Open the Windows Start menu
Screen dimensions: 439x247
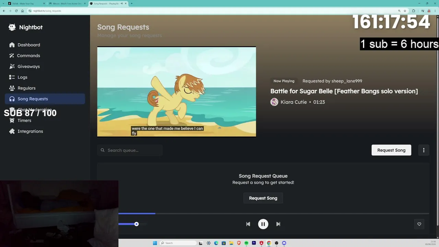[155, 243]
